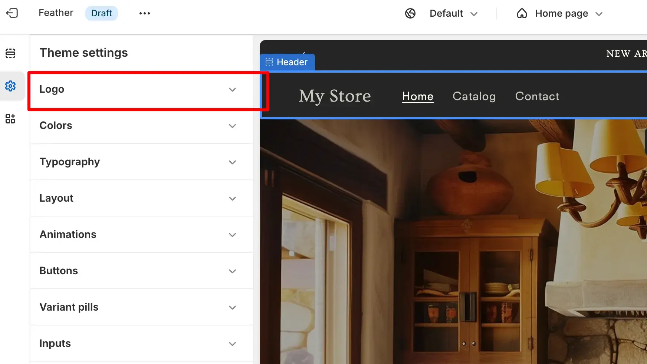The image size is (647, 364).
Task: Click the hero interior image in preview
Action: click(453, 242)
